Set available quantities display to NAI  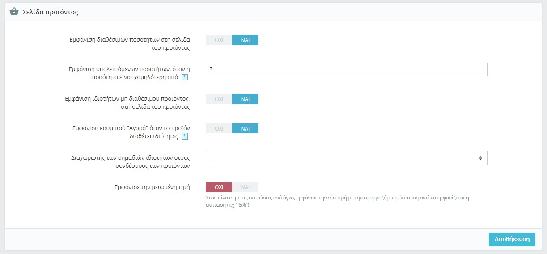point(245,40)
